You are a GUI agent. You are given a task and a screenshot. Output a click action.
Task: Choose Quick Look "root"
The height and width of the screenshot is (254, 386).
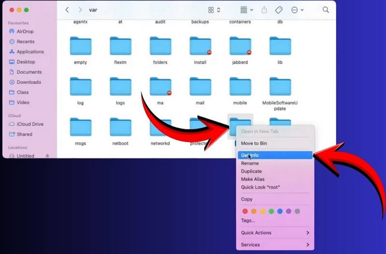pos(275,187)
